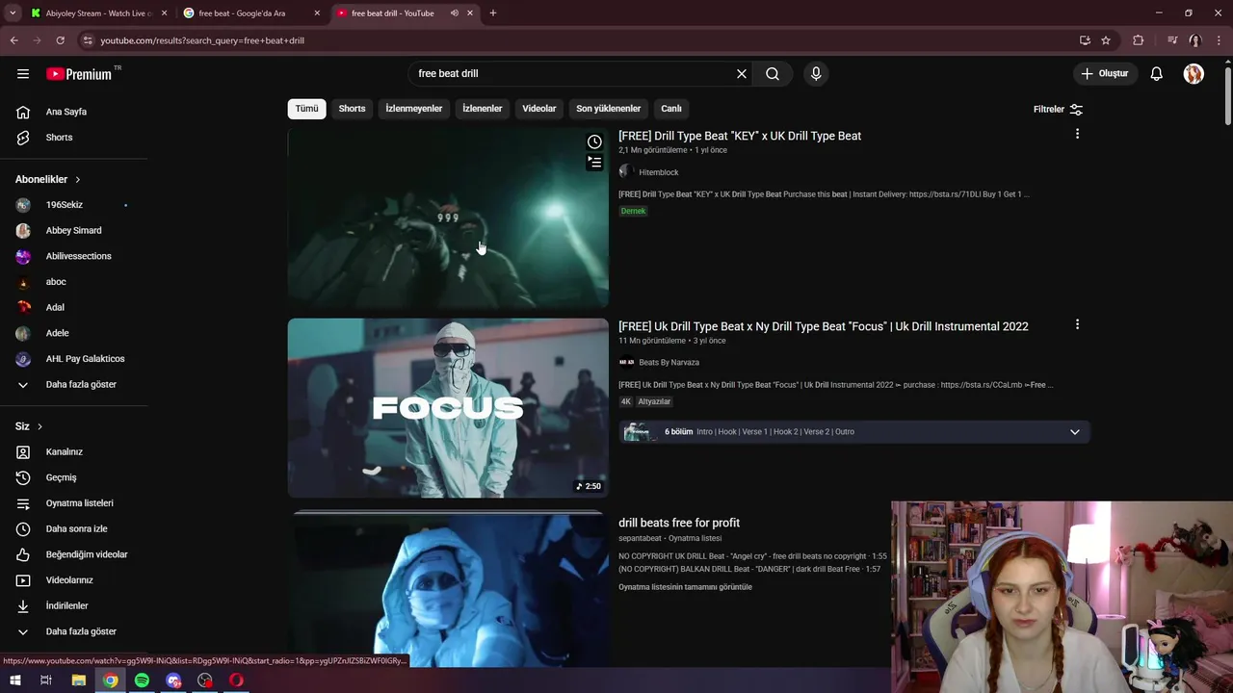This screenshot has width=1233, height=693.
Task: Open the Abbey Simard channel
Action: click(74, 231)
